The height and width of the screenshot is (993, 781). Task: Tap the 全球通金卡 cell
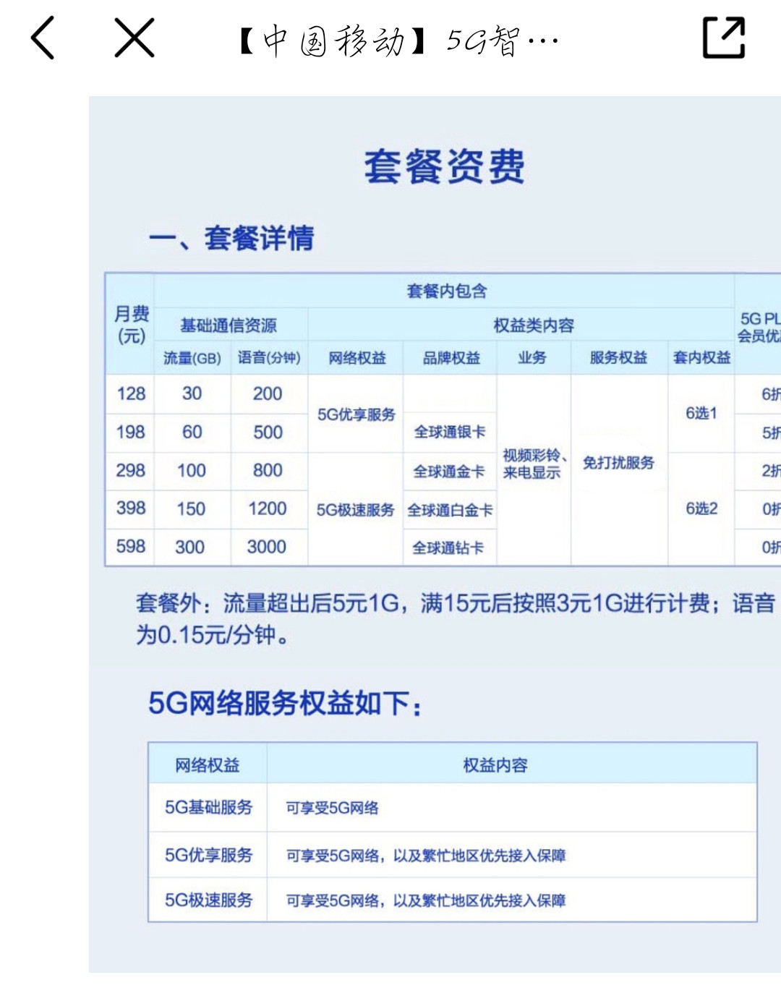(449, 472)
